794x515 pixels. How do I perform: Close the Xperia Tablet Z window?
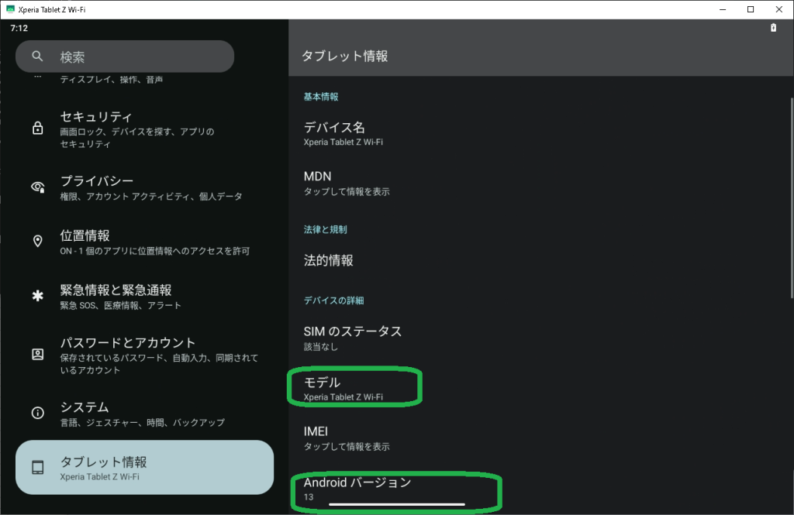(x=778, y=9)
